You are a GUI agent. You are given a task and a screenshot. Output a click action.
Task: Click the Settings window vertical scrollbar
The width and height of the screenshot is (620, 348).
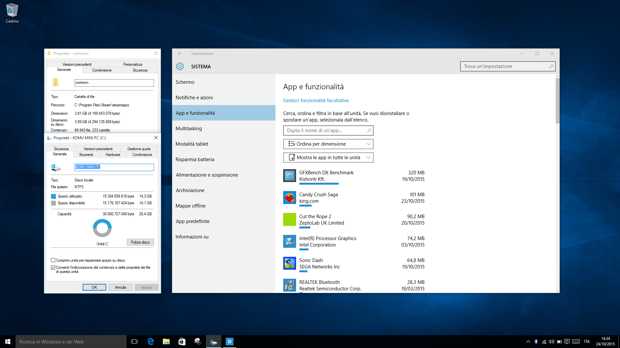tap(557, 101)
